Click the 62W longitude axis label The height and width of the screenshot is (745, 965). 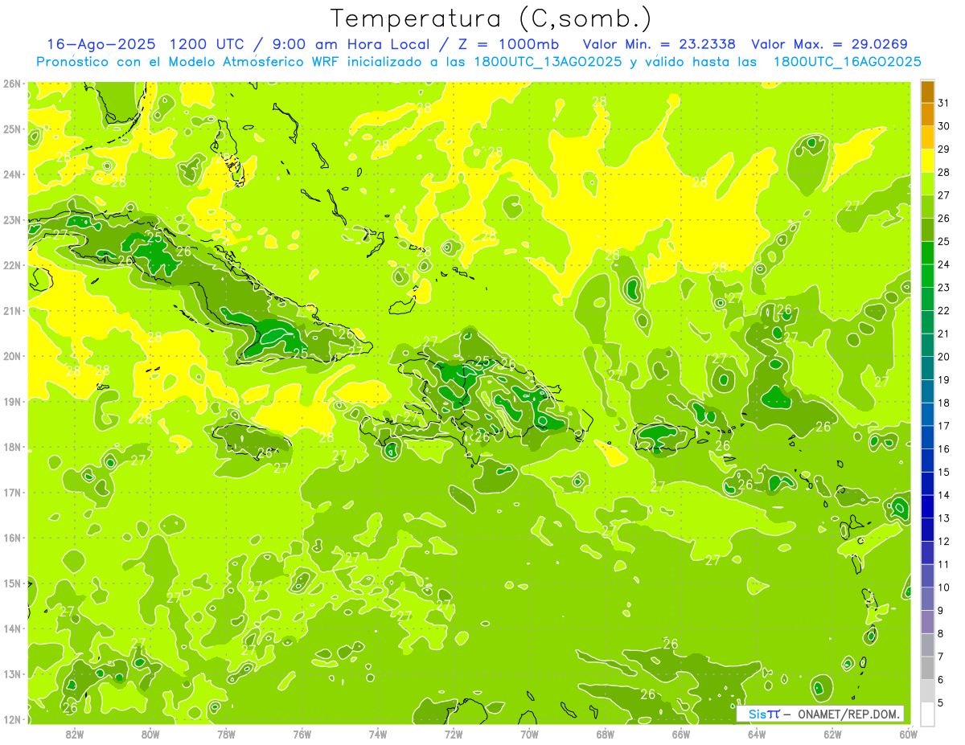pyautogui.click(x=832, y=735)
